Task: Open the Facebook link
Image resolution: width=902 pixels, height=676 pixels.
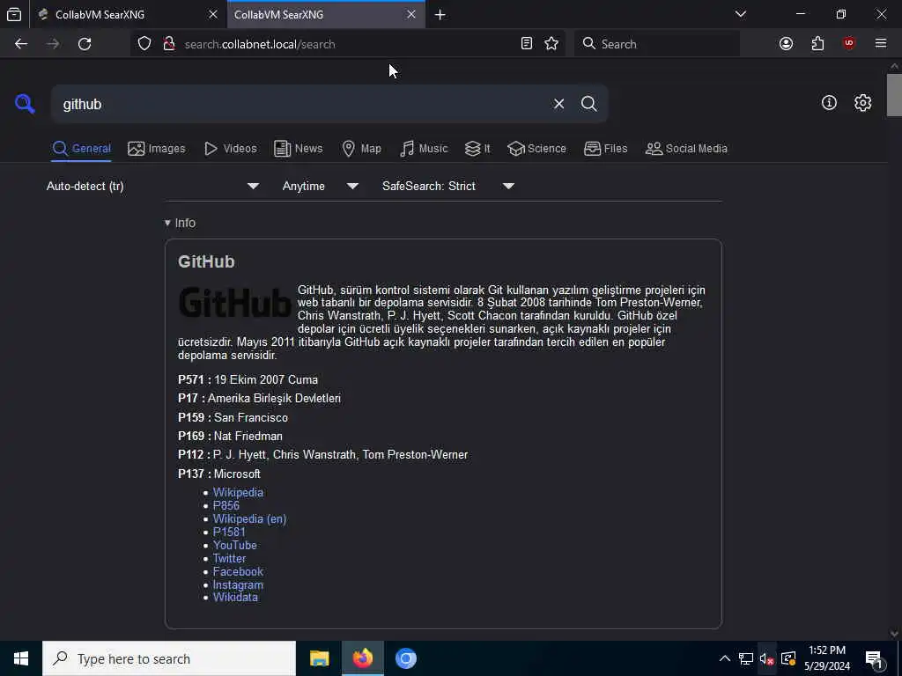Action: (x=238, y=572)
